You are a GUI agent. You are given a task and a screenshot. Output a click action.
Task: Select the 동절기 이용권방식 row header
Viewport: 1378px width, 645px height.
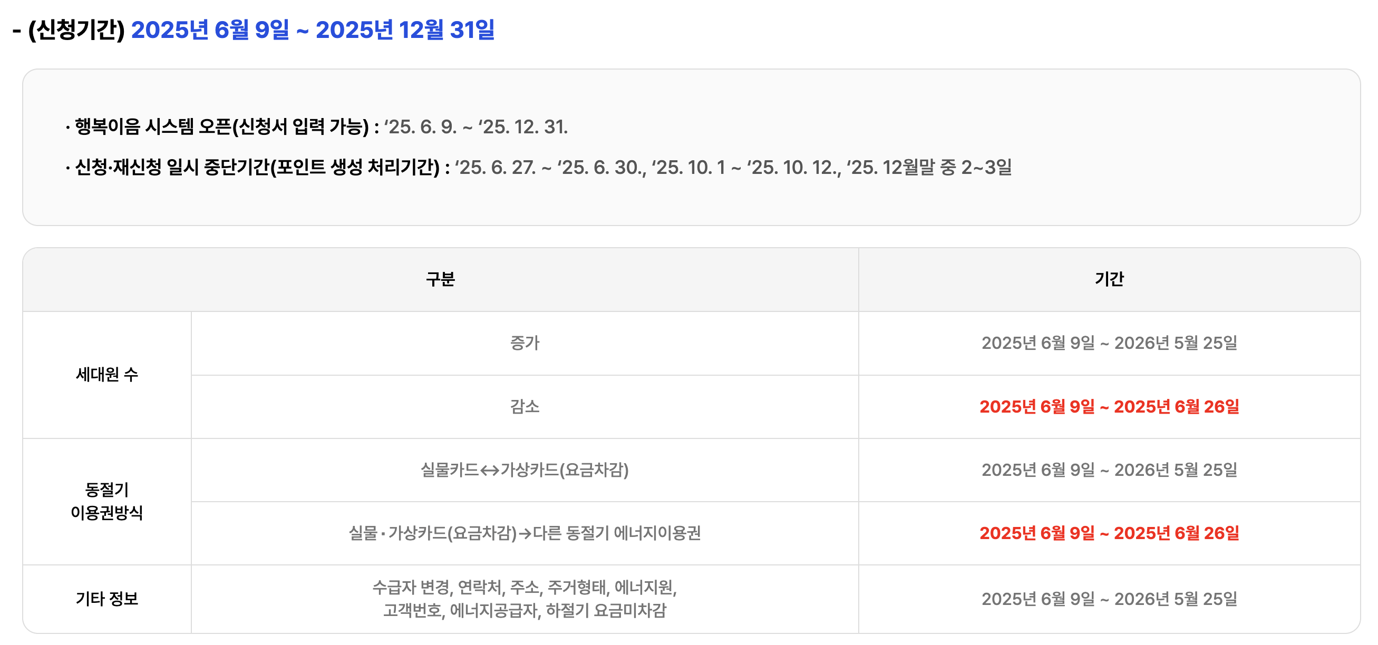tap(107, 502)
